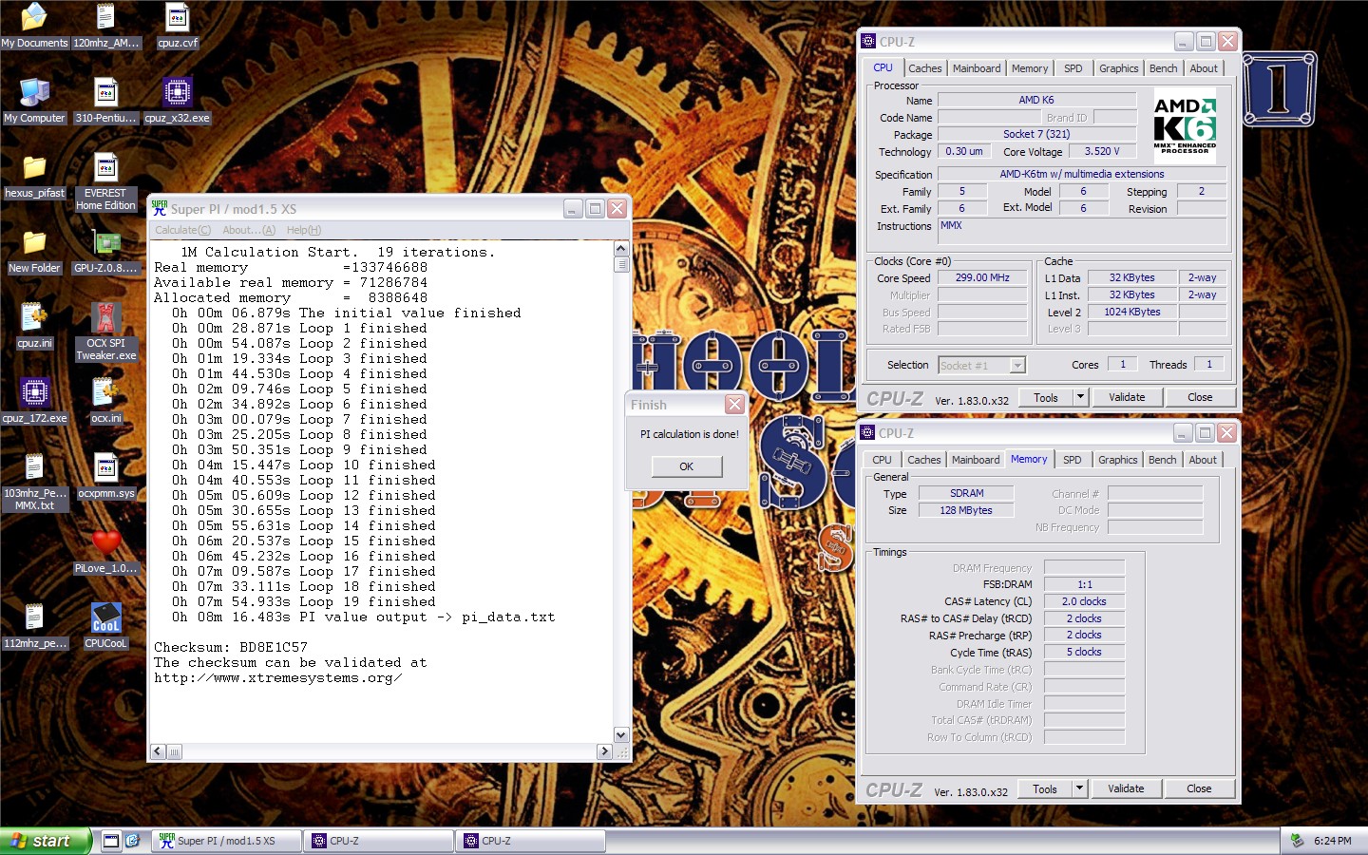Screen dimensions: 1368x855
Task: Switch to Mainboard tab in top CPU-Z
Action: coord(977,68)
